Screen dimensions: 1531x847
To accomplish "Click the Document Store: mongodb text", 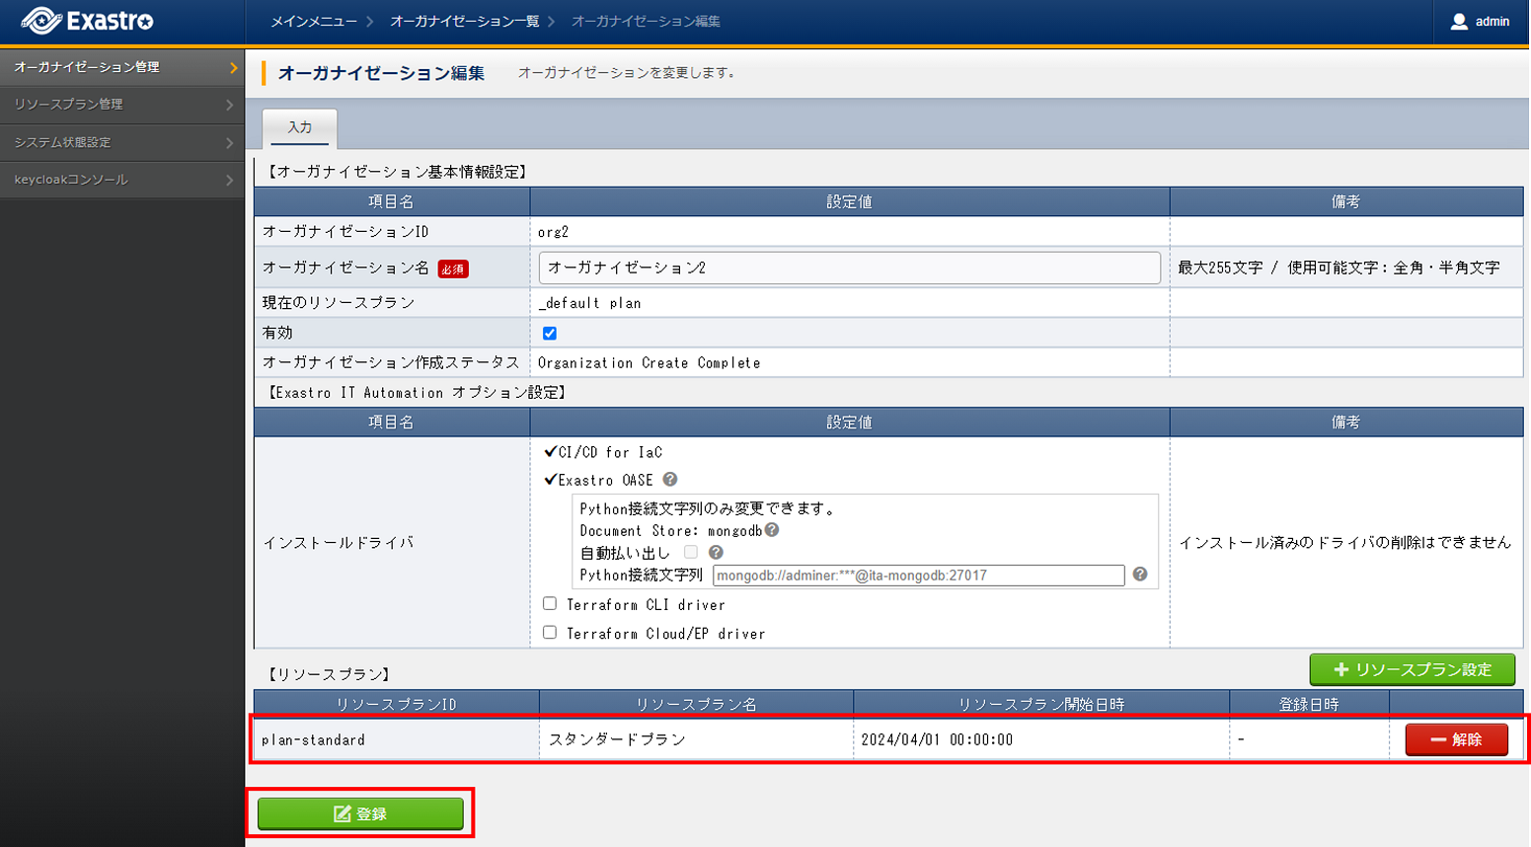I will 671,531.
